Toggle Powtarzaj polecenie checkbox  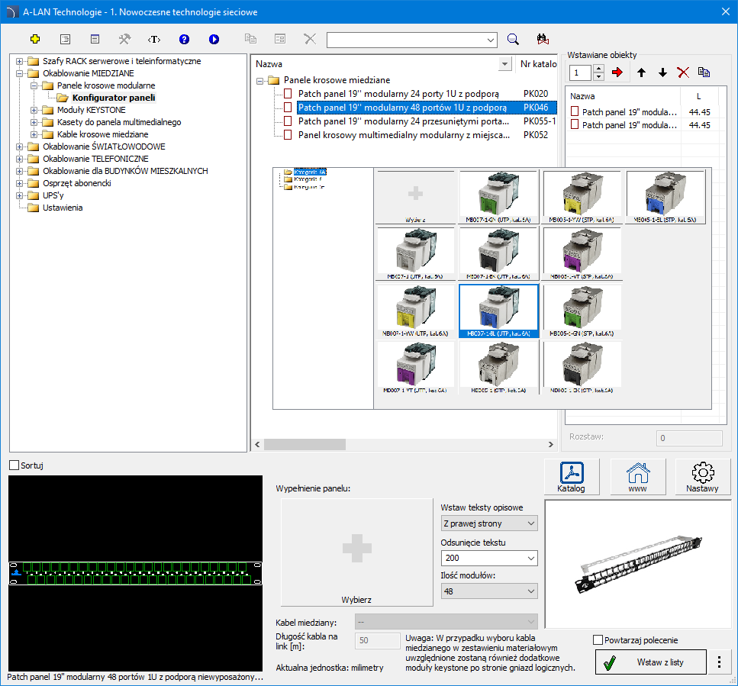tap(598, 640)
